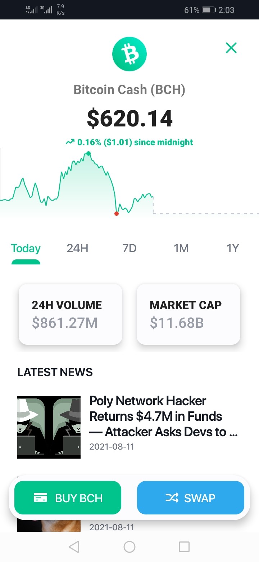Tap the battery icon in status bar
This screenshot has width=259, height=562.
click(209, 10)
